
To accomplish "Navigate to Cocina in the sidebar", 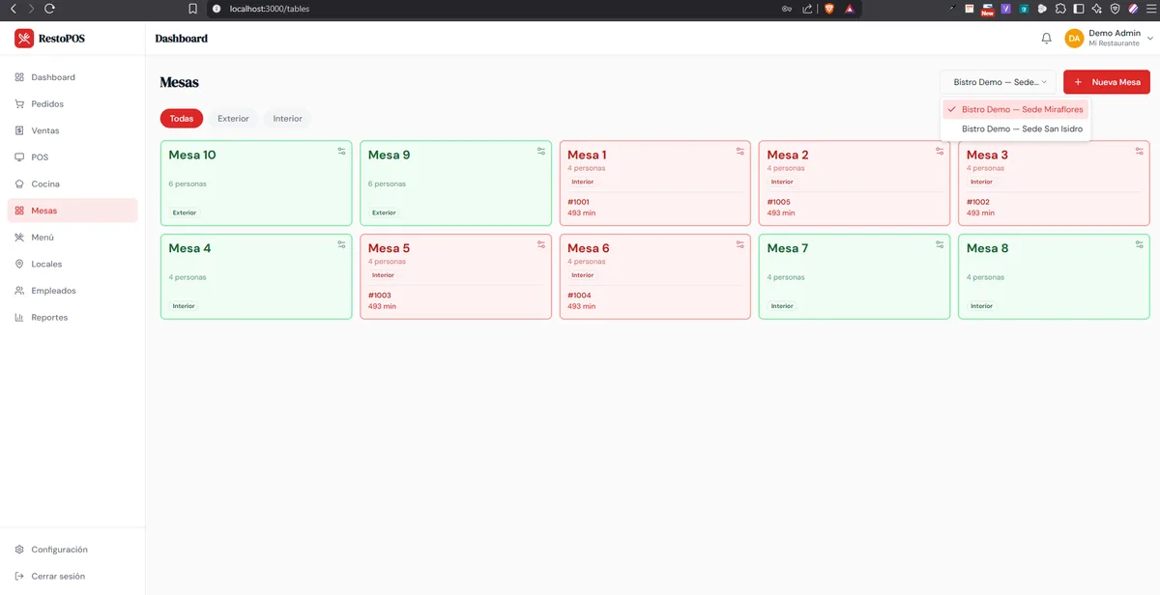I will pos(72,184).
